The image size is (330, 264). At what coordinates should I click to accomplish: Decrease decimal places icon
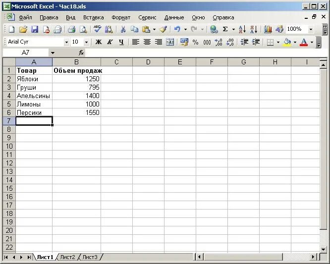click(230, 42)
